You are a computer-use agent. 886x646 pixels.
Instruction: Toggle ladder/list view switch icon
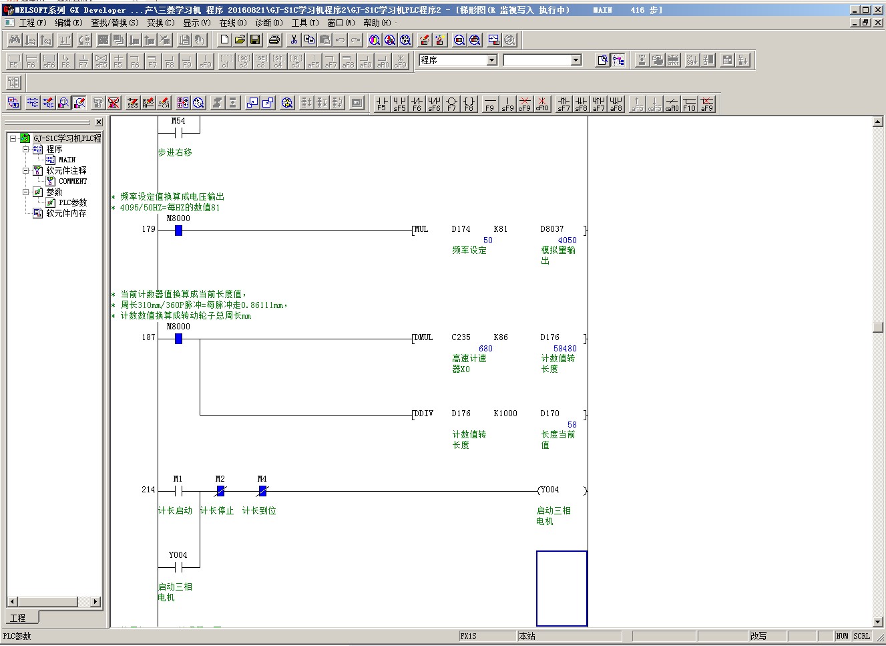[x=13, y=103]
